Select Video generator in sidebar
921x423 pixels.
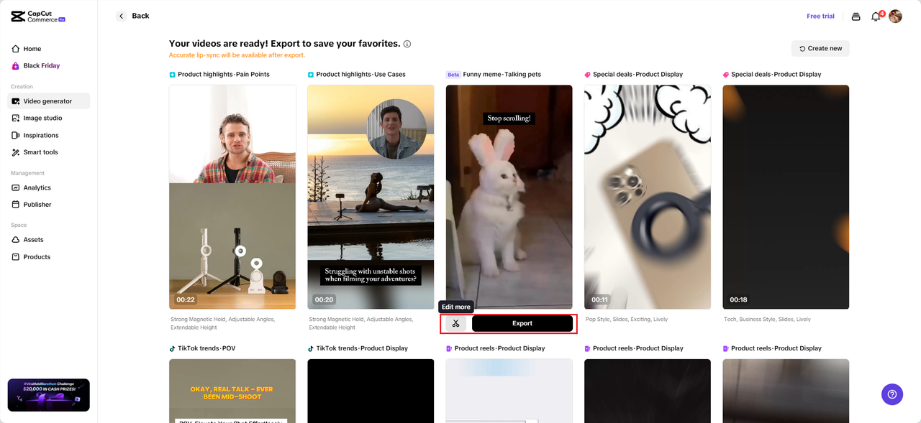pos(49,101)
